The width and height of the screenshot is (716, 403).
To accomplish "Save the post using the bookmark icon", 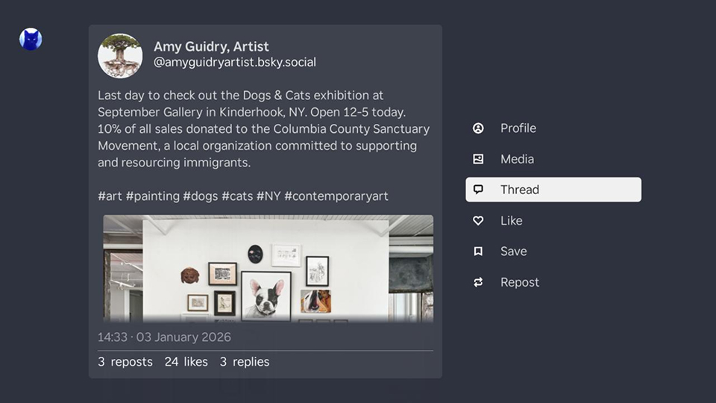I will 478,252.
